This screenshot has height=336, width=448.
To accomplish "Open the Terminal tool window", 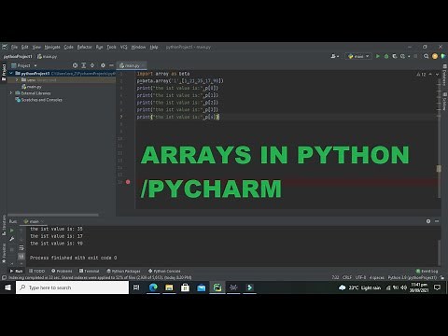I will point(89,271).
